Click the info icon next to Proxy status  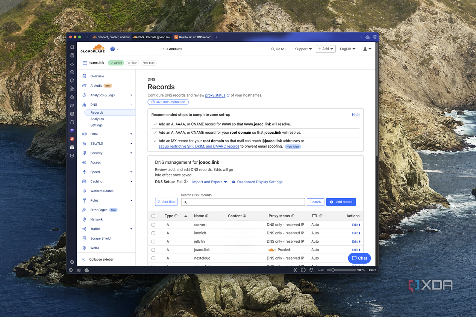293,216
